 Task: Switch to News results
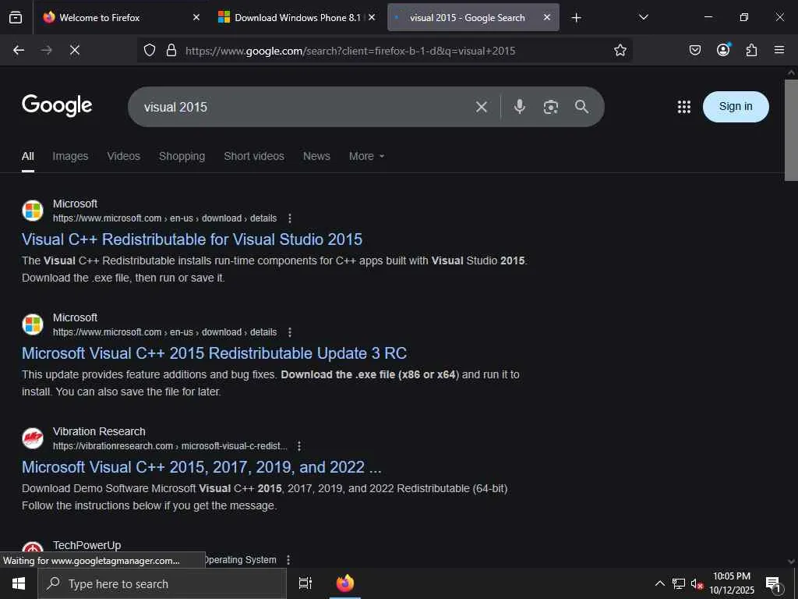coord(316,156)
